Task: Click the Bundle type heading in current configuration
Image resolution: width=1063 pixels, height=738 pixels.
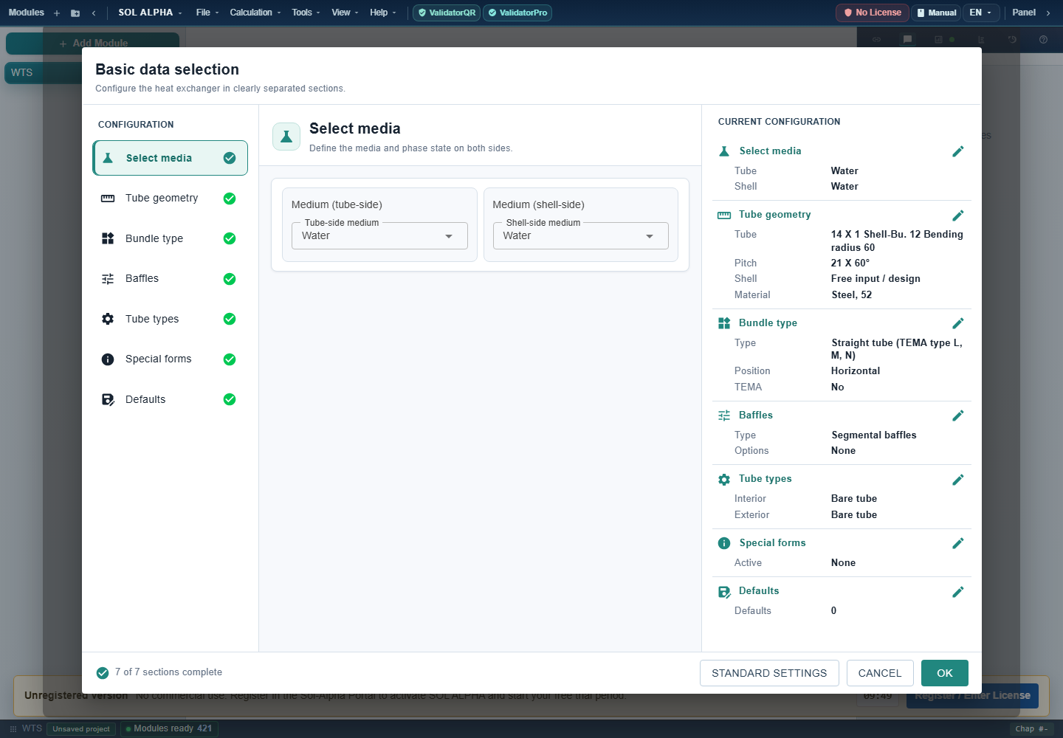Action: click(x=768, y=323)
